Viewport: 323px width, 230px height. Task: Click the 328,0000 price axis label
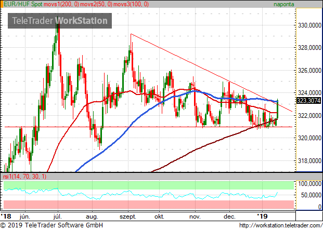309,48
